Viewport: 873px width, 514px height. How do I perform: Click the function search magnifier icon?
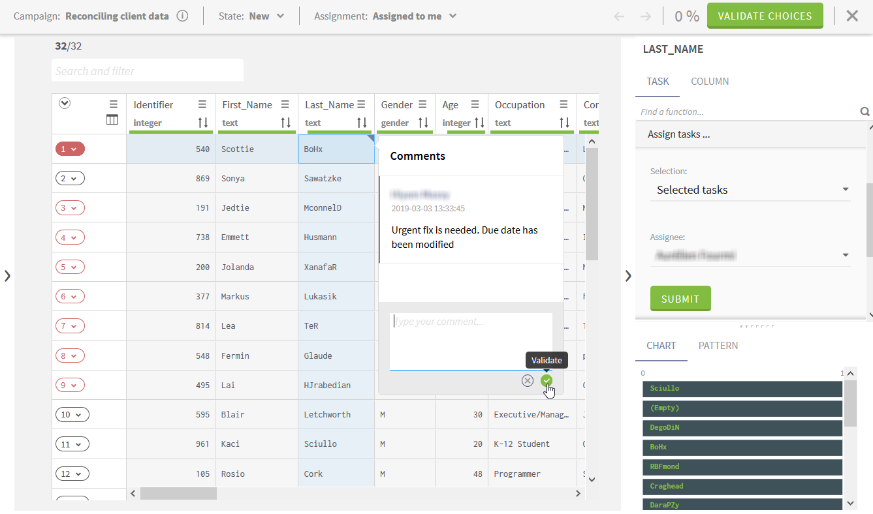pyautogui.click(x=865, y=112)
